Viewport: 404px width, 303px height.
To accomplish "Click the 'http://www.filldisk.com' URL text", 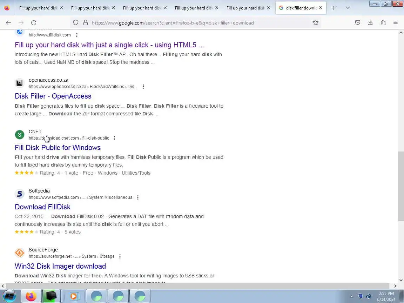I will click(50, 35).
